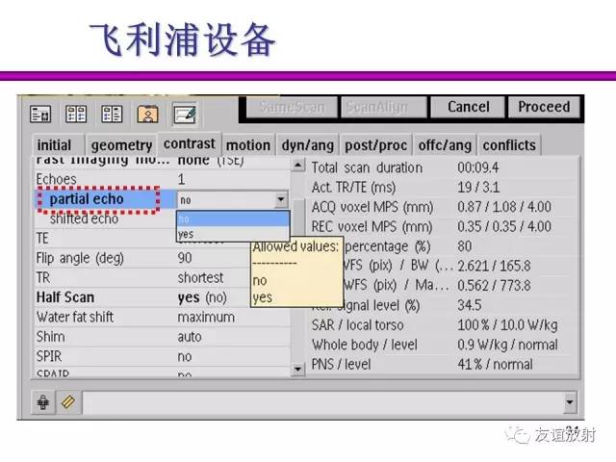This screenshot has height=462, width=616.
Task: Open the patient icon in toolbar
Action: [x=147, y=114]
